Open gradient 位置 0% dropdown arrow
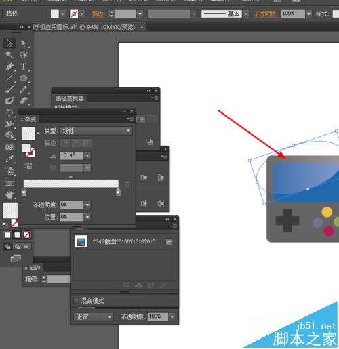The height and width of the screenshot is (349, 339). click(x=87, y=217)
